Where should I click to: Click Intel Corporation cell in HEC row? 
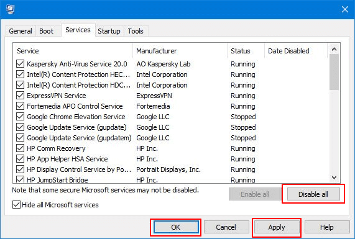click(x=162, y=74)
